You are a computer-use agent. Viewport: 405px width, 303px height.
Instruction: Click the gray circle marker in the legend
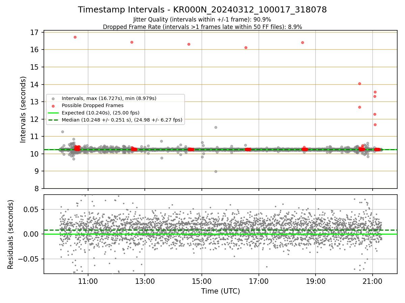pyautogui.click(x=53, y=99)
